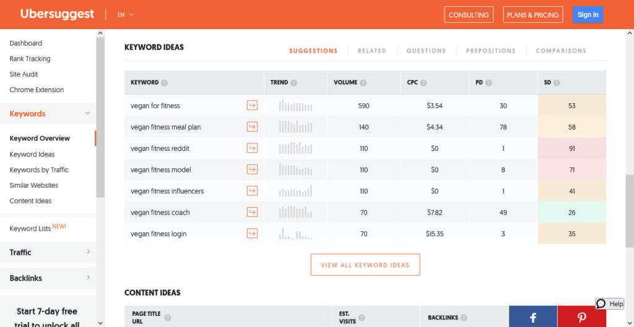
Task: Open Keyword Lists NEW in sidebar
Action: tap(38, 228)
